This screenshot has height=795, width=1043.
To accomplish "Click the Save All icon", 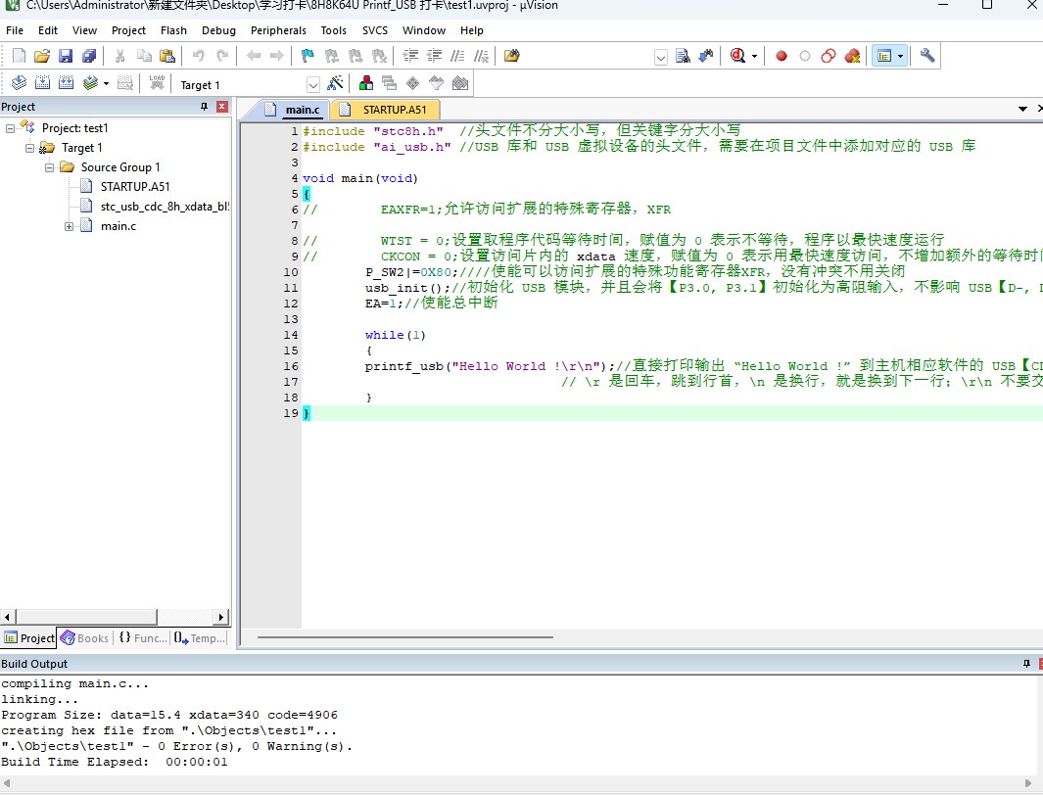I will [88, 56].
